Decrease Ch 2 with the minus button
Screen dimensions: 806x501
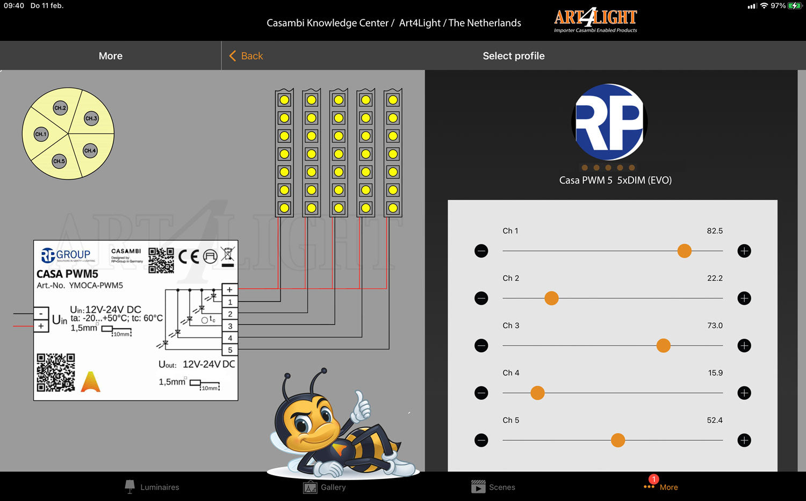click(x=481, y=298)
